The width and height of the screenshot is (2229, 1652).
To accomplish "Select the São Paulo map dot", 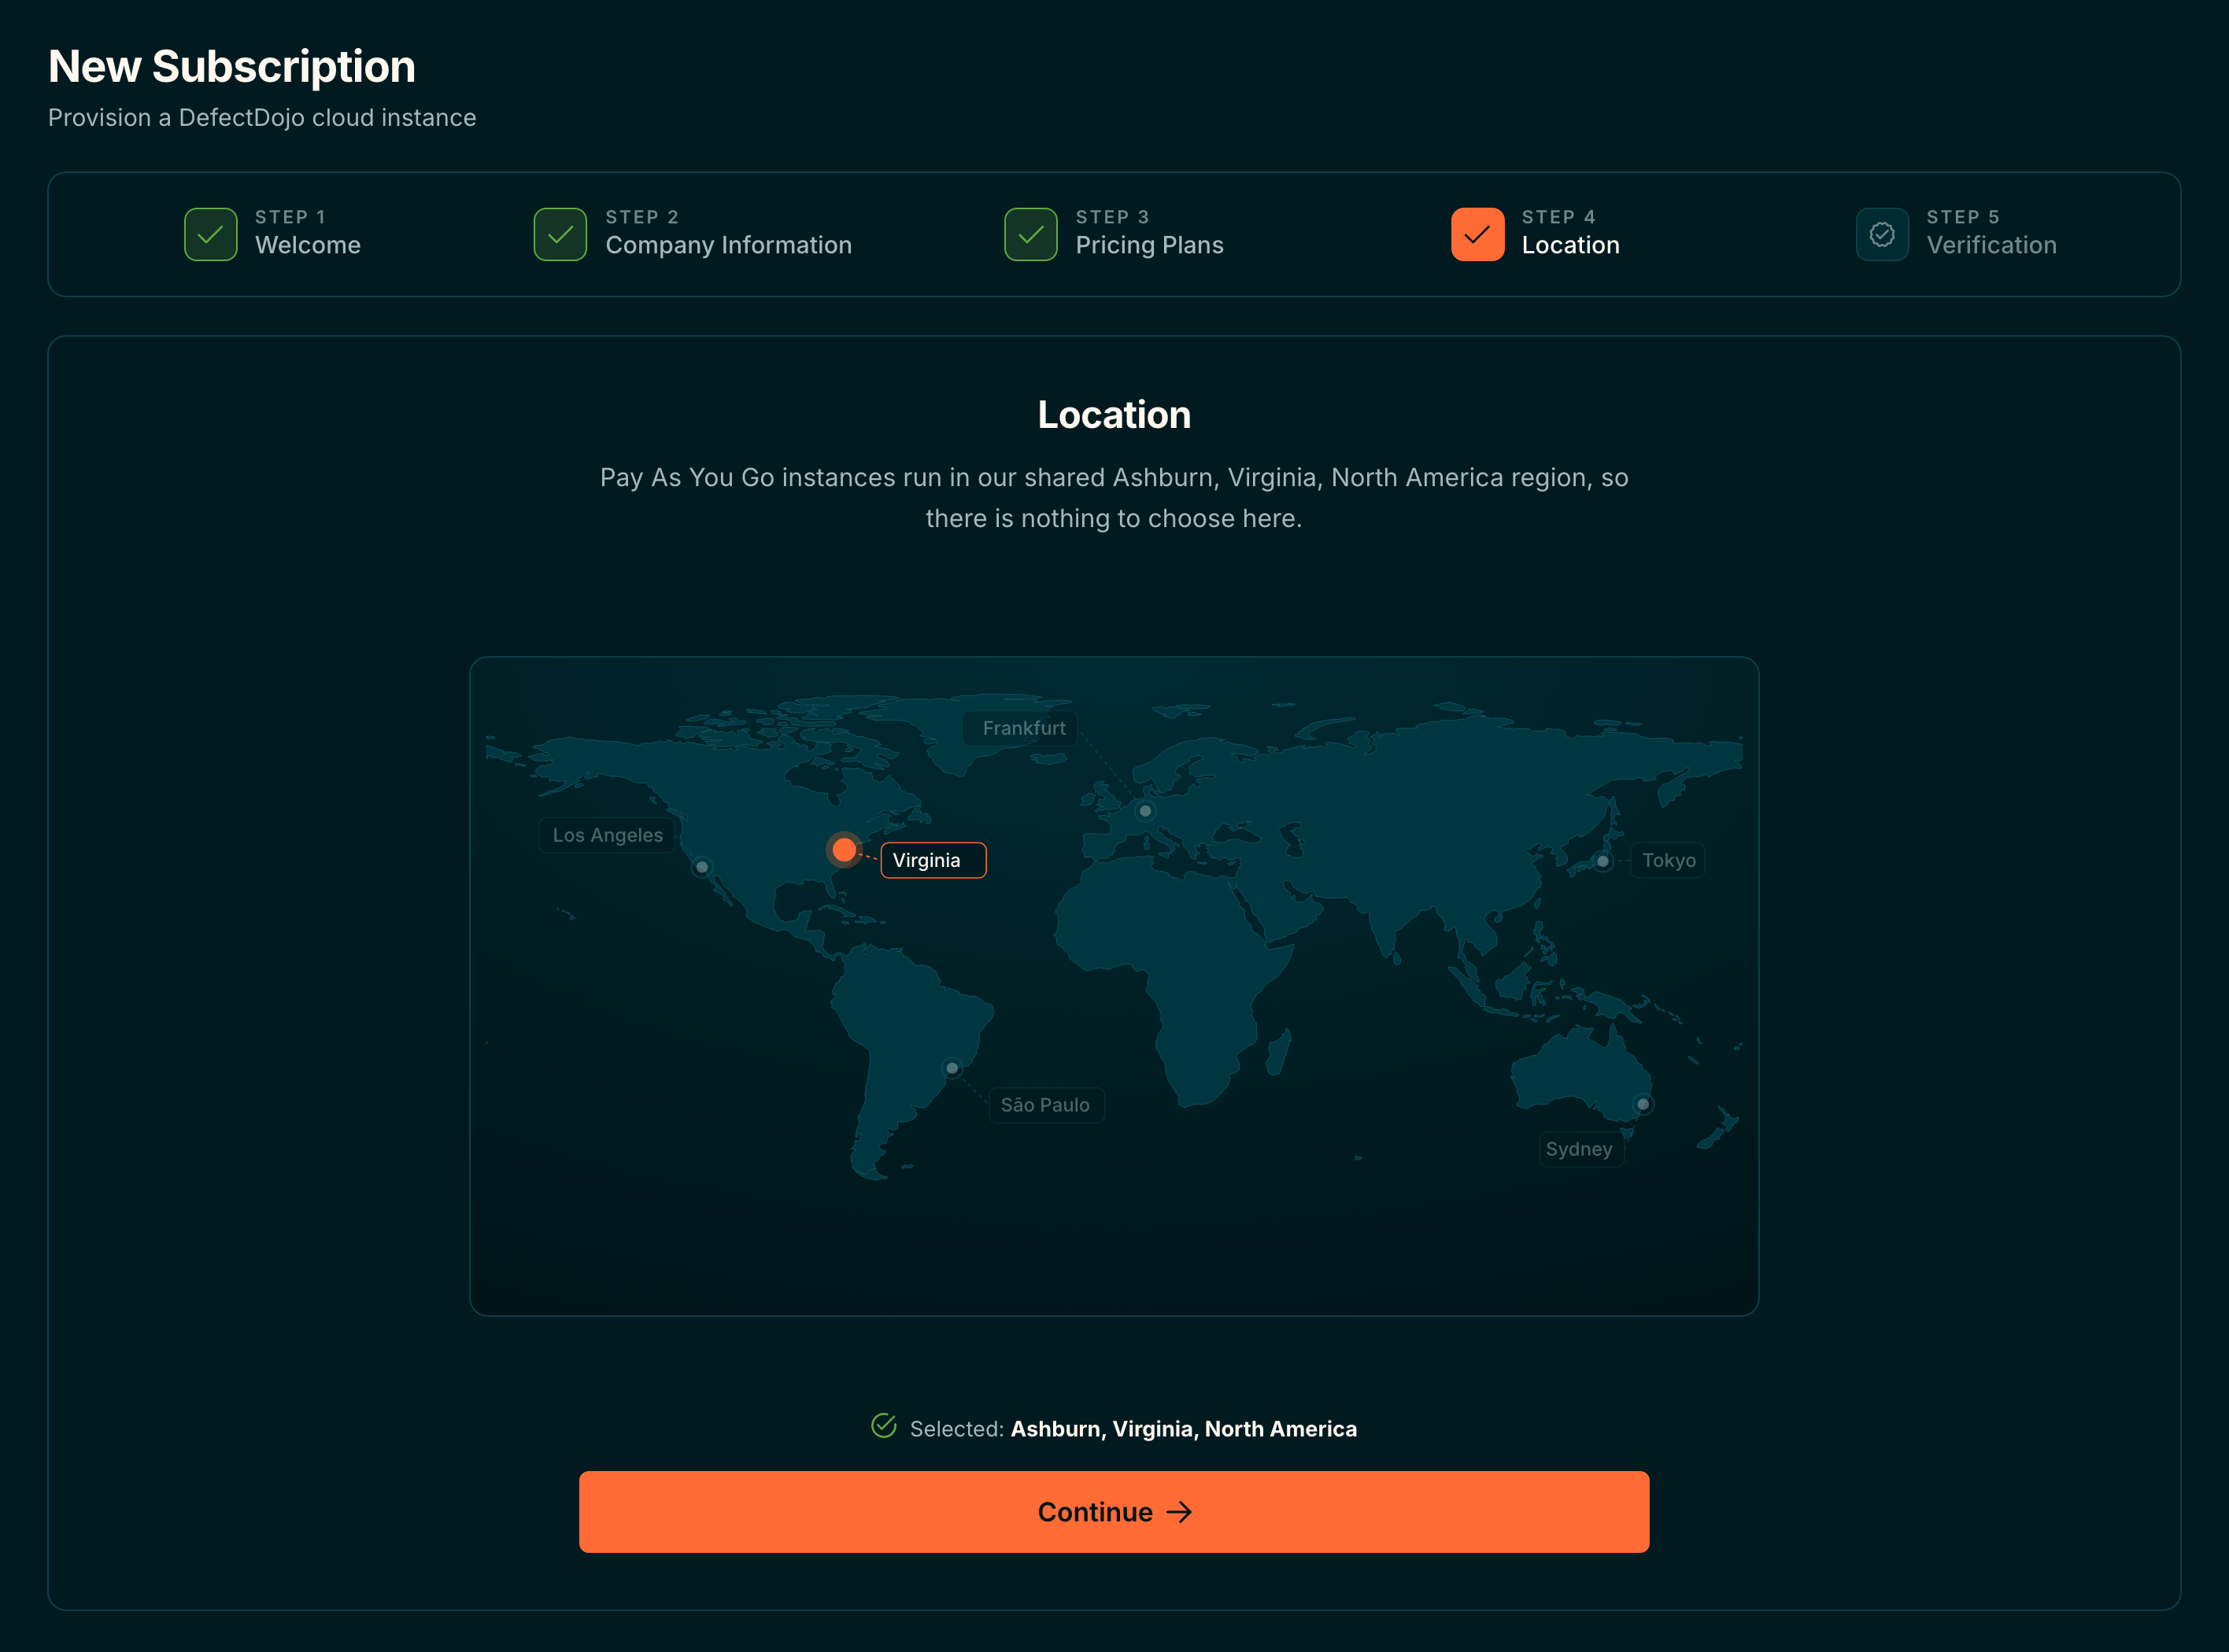I will coord(952,1069).
